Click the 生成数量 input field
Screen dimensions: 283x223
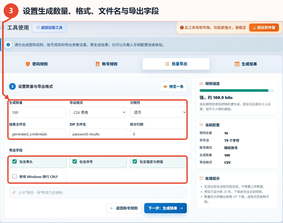(37, 112)
